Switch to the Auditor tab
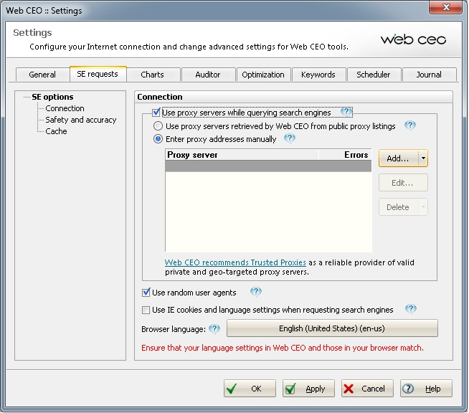The width and height of the screenshot is (469, 413). click(x=208, y=75)
